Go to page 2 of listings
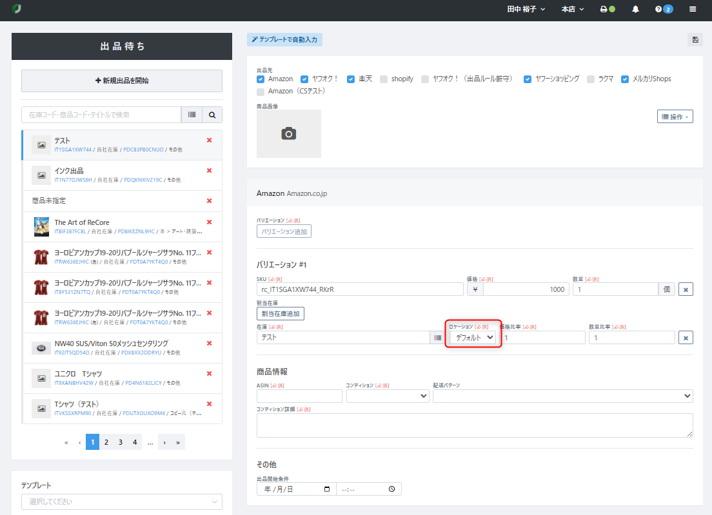Image resolution: width=712 pixels, height=515 pixels. 106,442
